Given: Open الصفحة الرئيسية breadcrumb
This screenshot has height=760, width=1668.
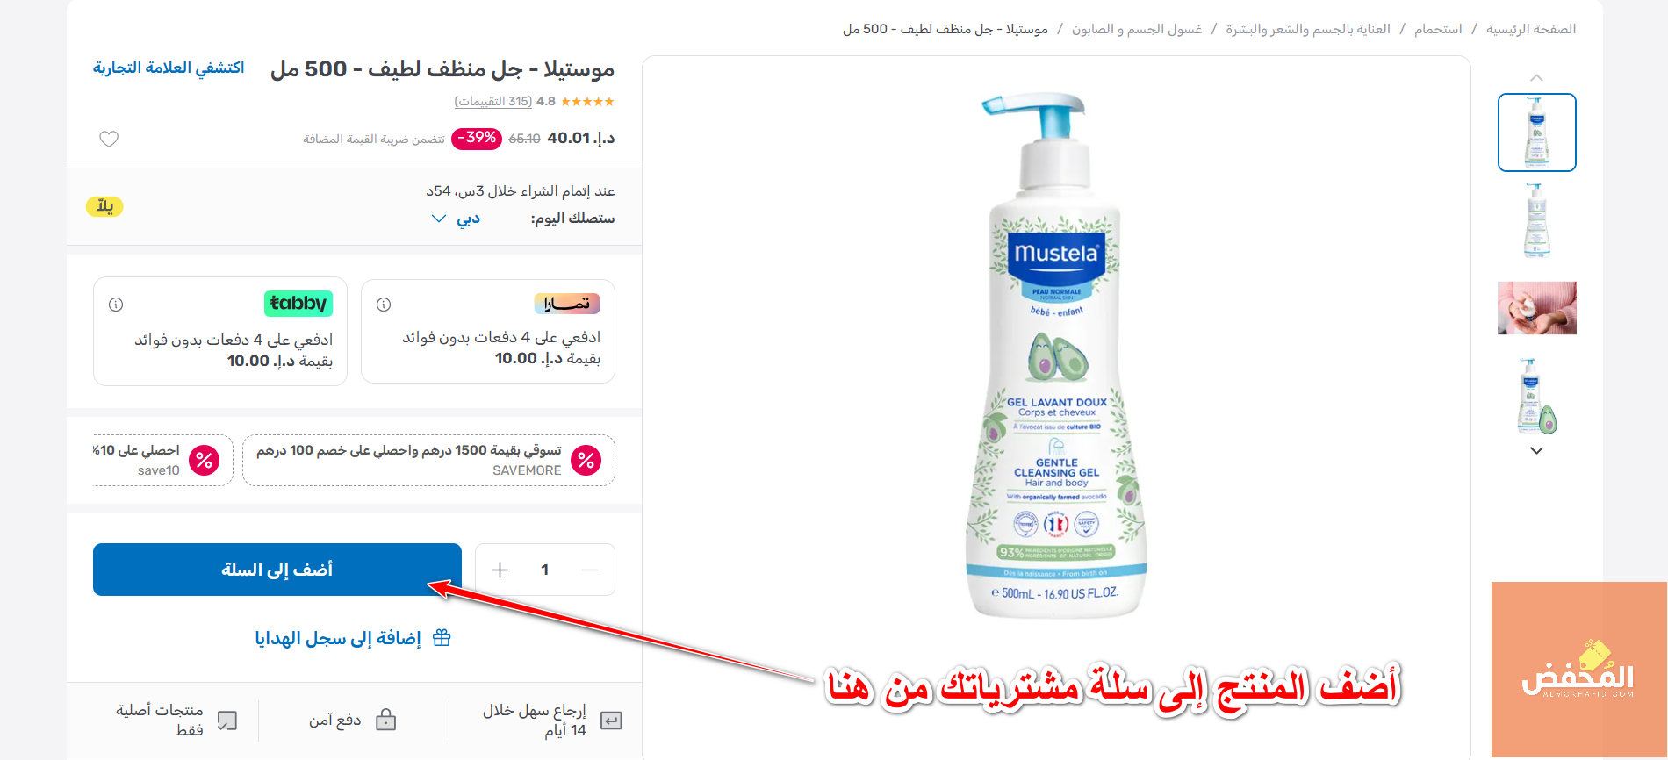Looking at the screenshot, I should [1531, 29].
